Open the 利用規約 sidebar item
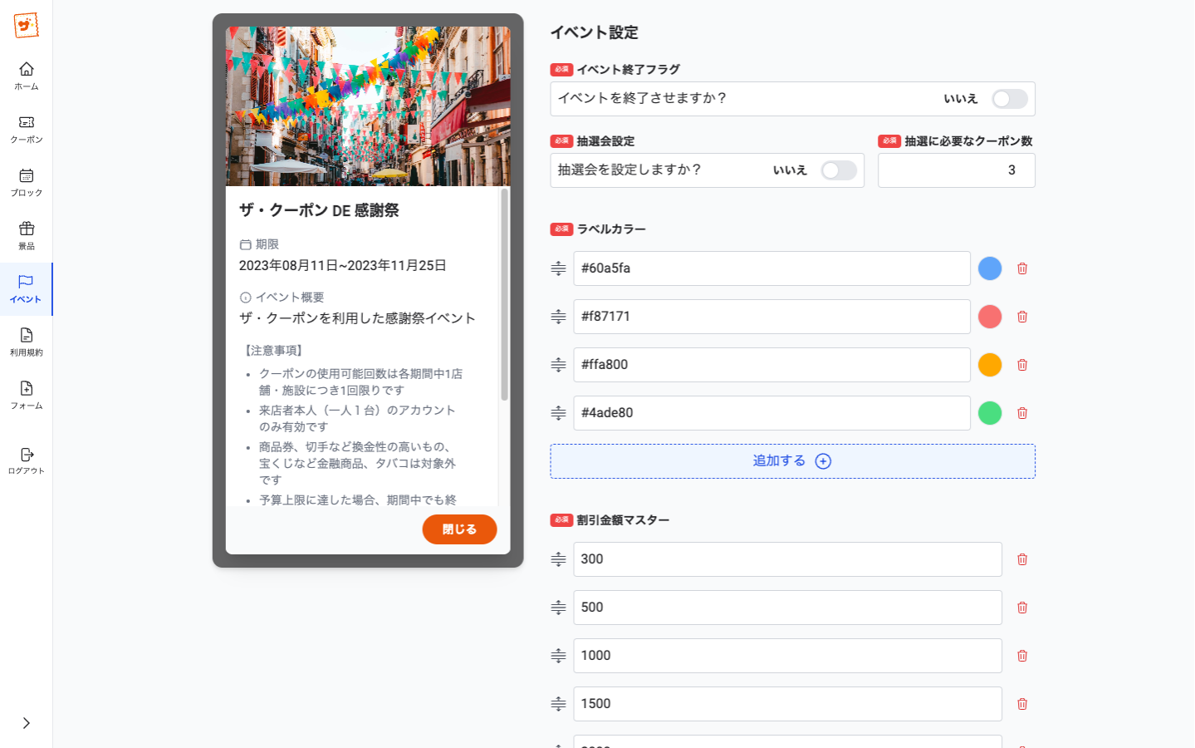 coord(27,342)
